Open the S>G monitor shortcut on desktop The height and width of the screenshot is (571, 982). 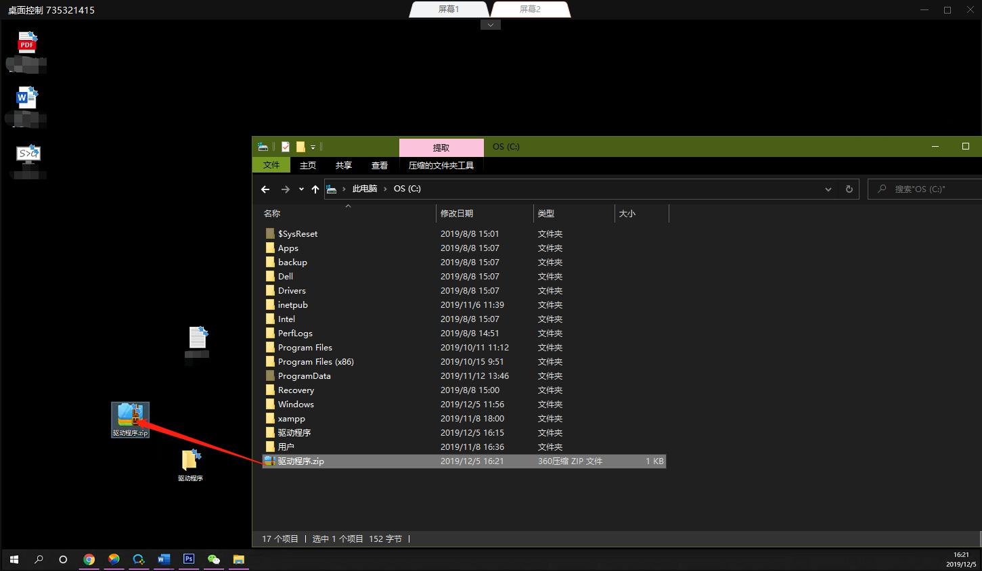tap(29, 155)
